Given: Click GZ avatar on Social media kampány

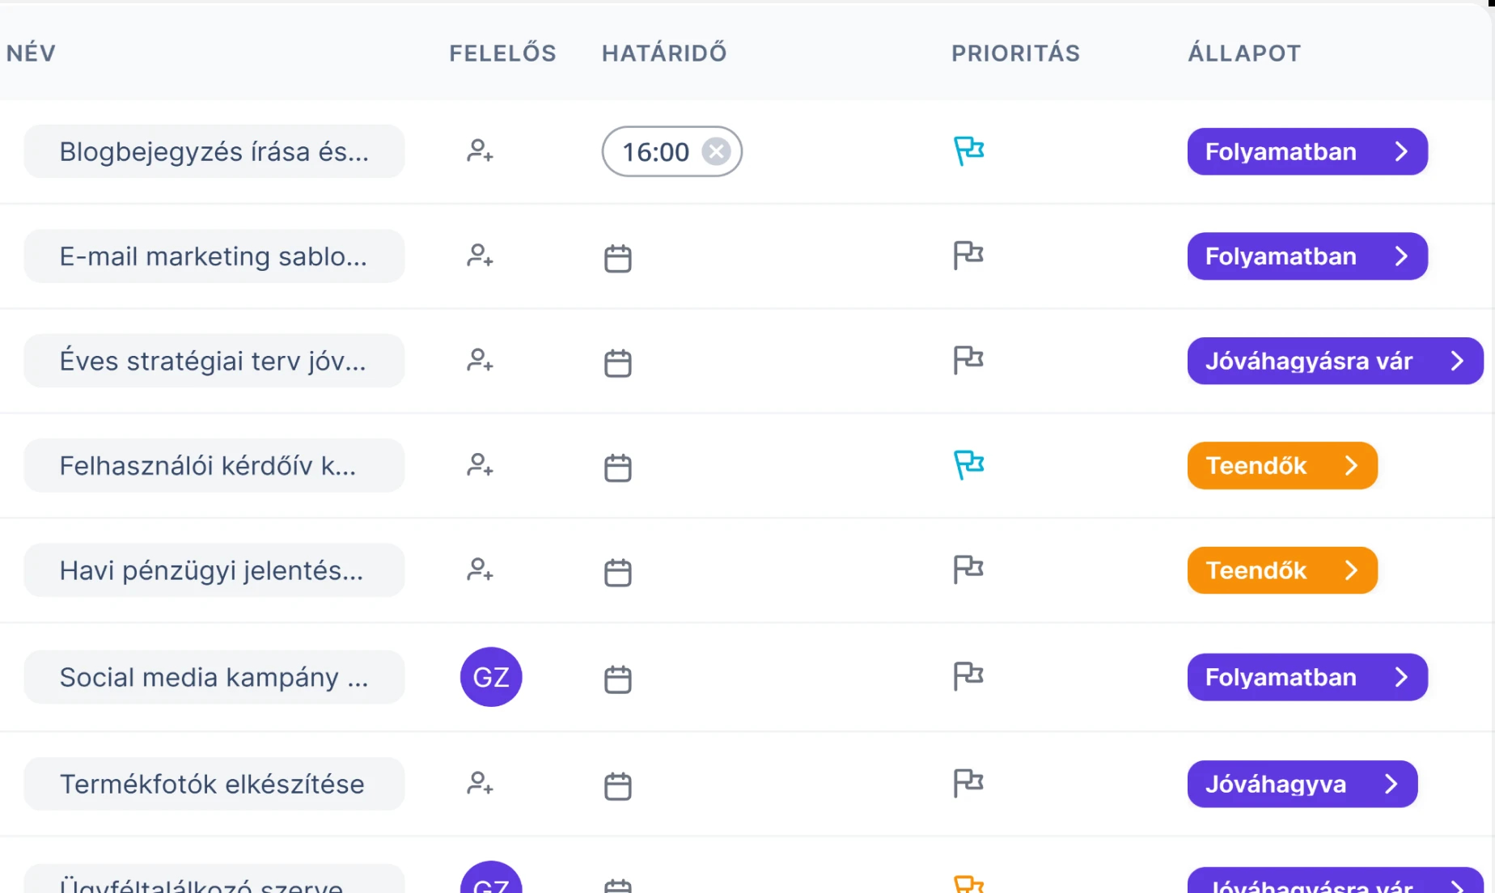Looking at the screenshot, I should pos(491,677).
